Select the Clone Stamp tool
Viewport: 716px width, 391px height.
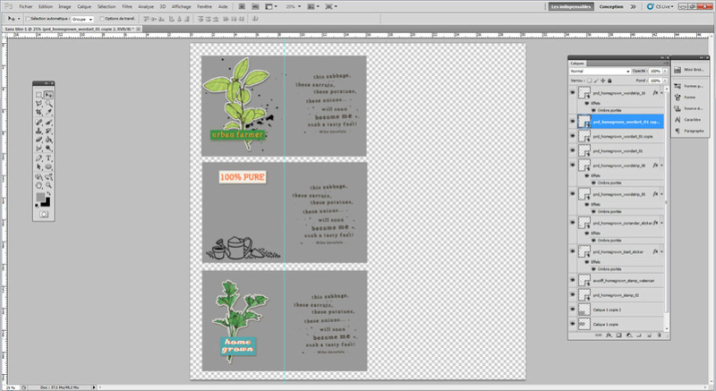coord(38,131)
